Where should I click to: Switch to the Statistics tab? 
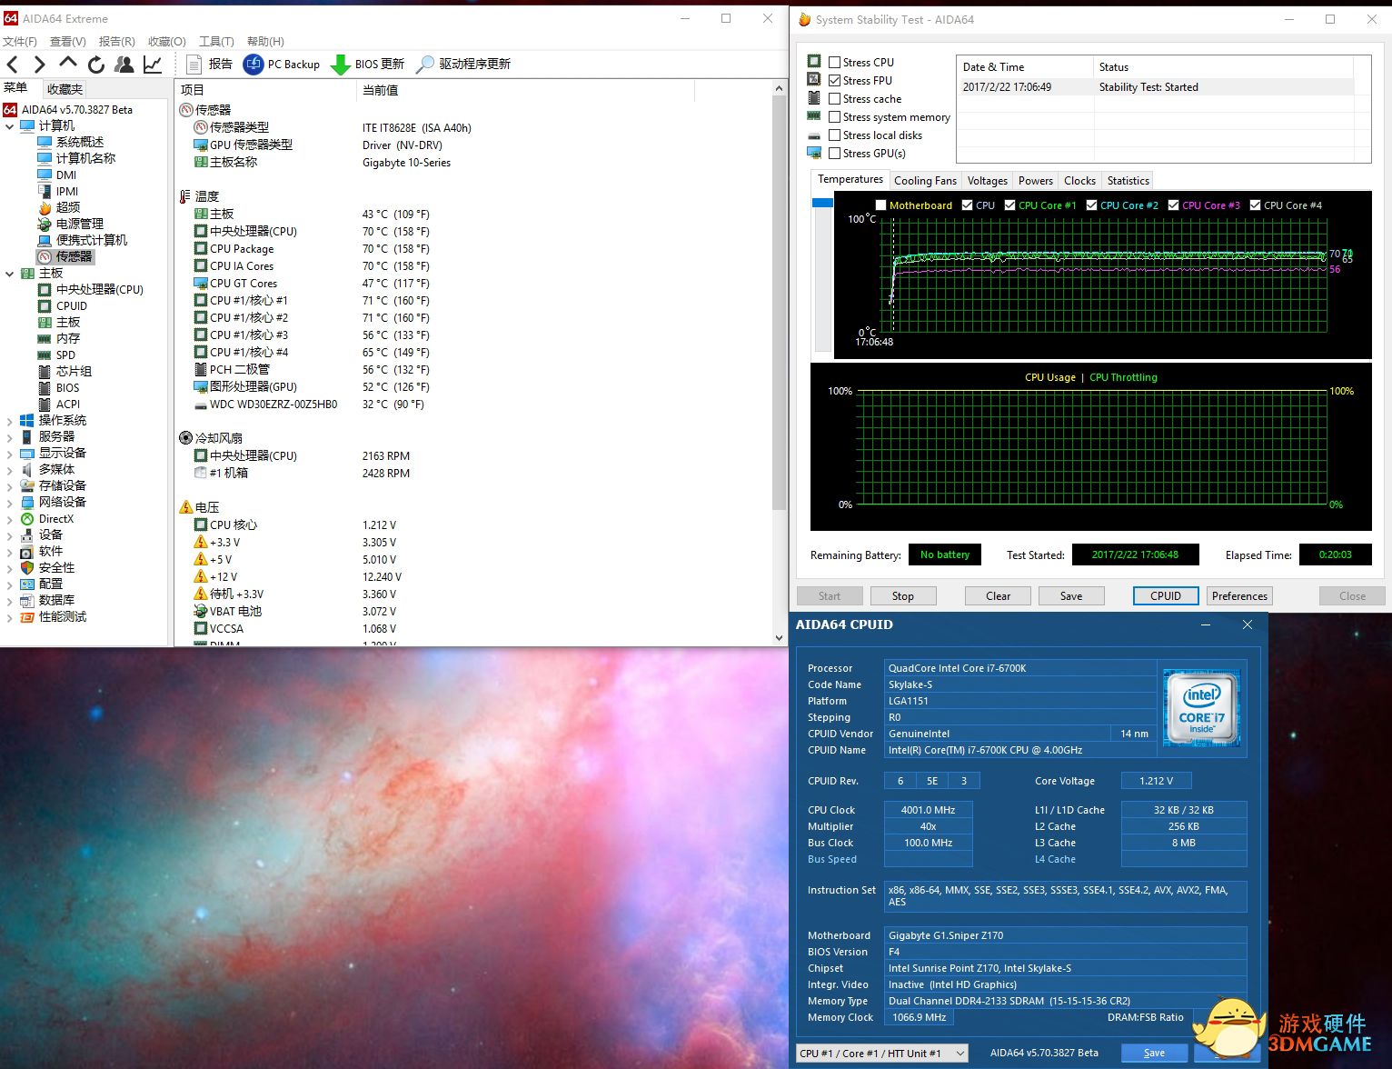click(x=1128, y=181)
